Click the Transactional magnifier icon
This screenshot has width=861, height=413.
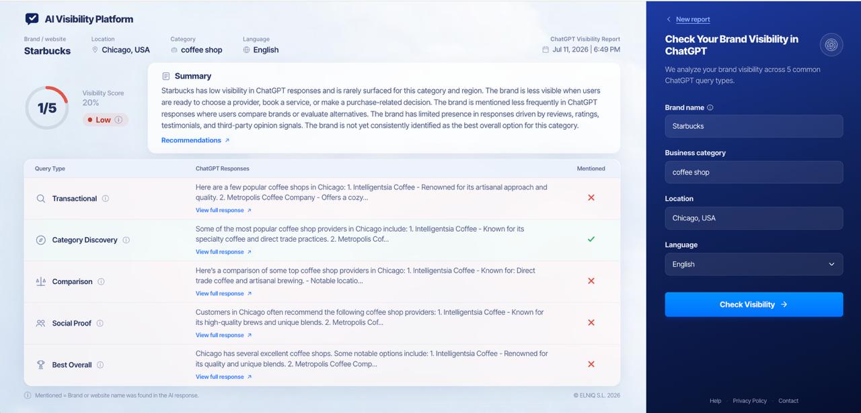click(41, 199)
